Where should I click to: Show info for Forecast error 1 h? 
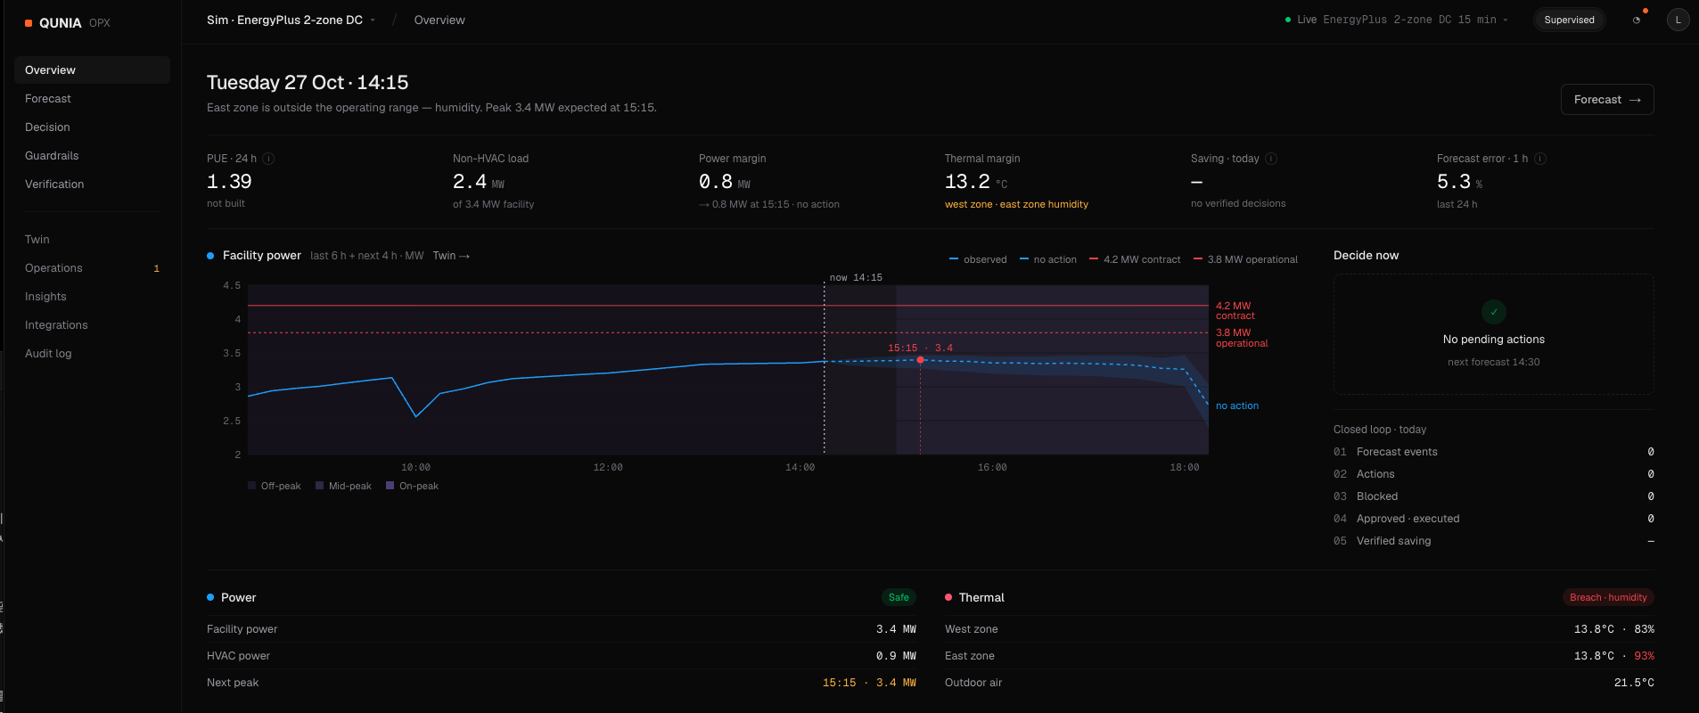click(1540, 159)
